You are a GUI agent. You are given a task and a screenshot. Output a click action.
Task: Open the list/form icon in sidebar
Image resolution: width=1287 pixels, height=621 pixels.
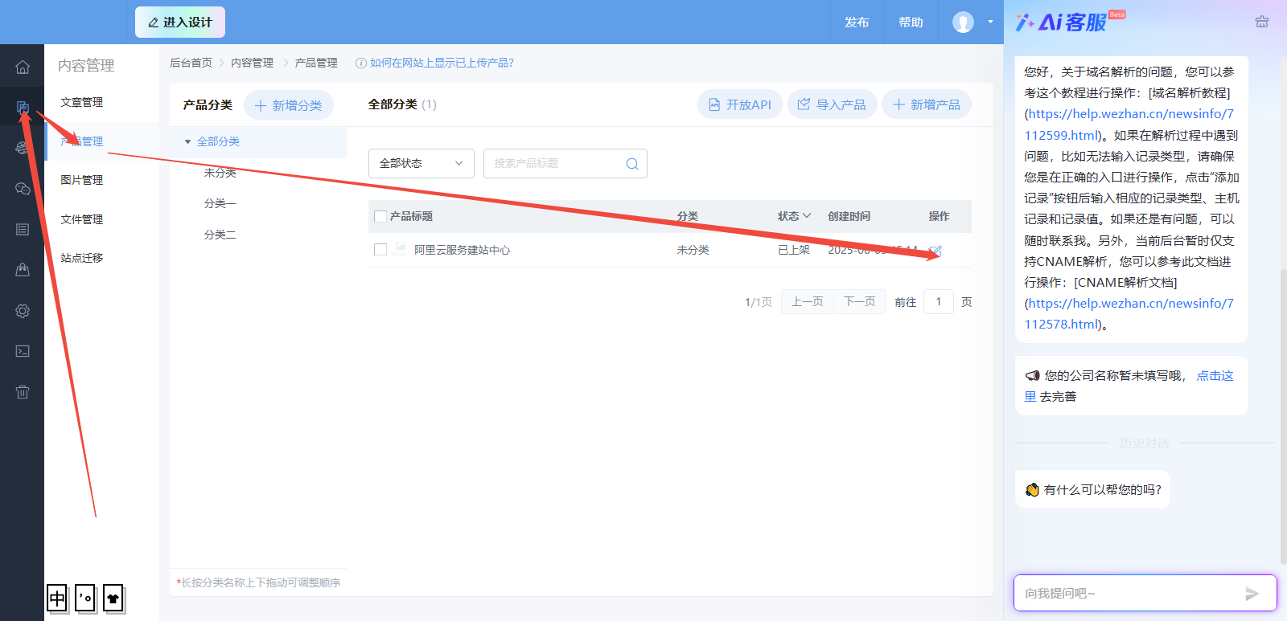coord(23,230)
